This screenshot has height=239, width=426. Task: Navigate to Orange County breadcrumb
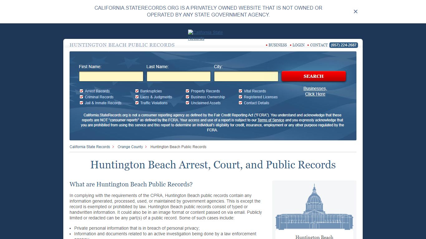[x=130, y=147]
